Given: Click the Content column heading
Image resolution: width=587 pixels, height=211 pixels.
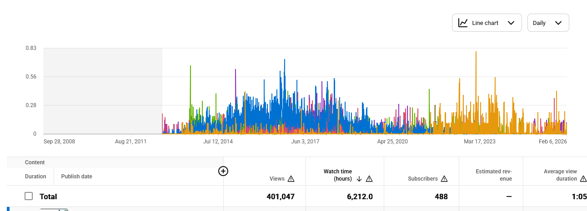Looking at the screenshot, I should (35, 162).
